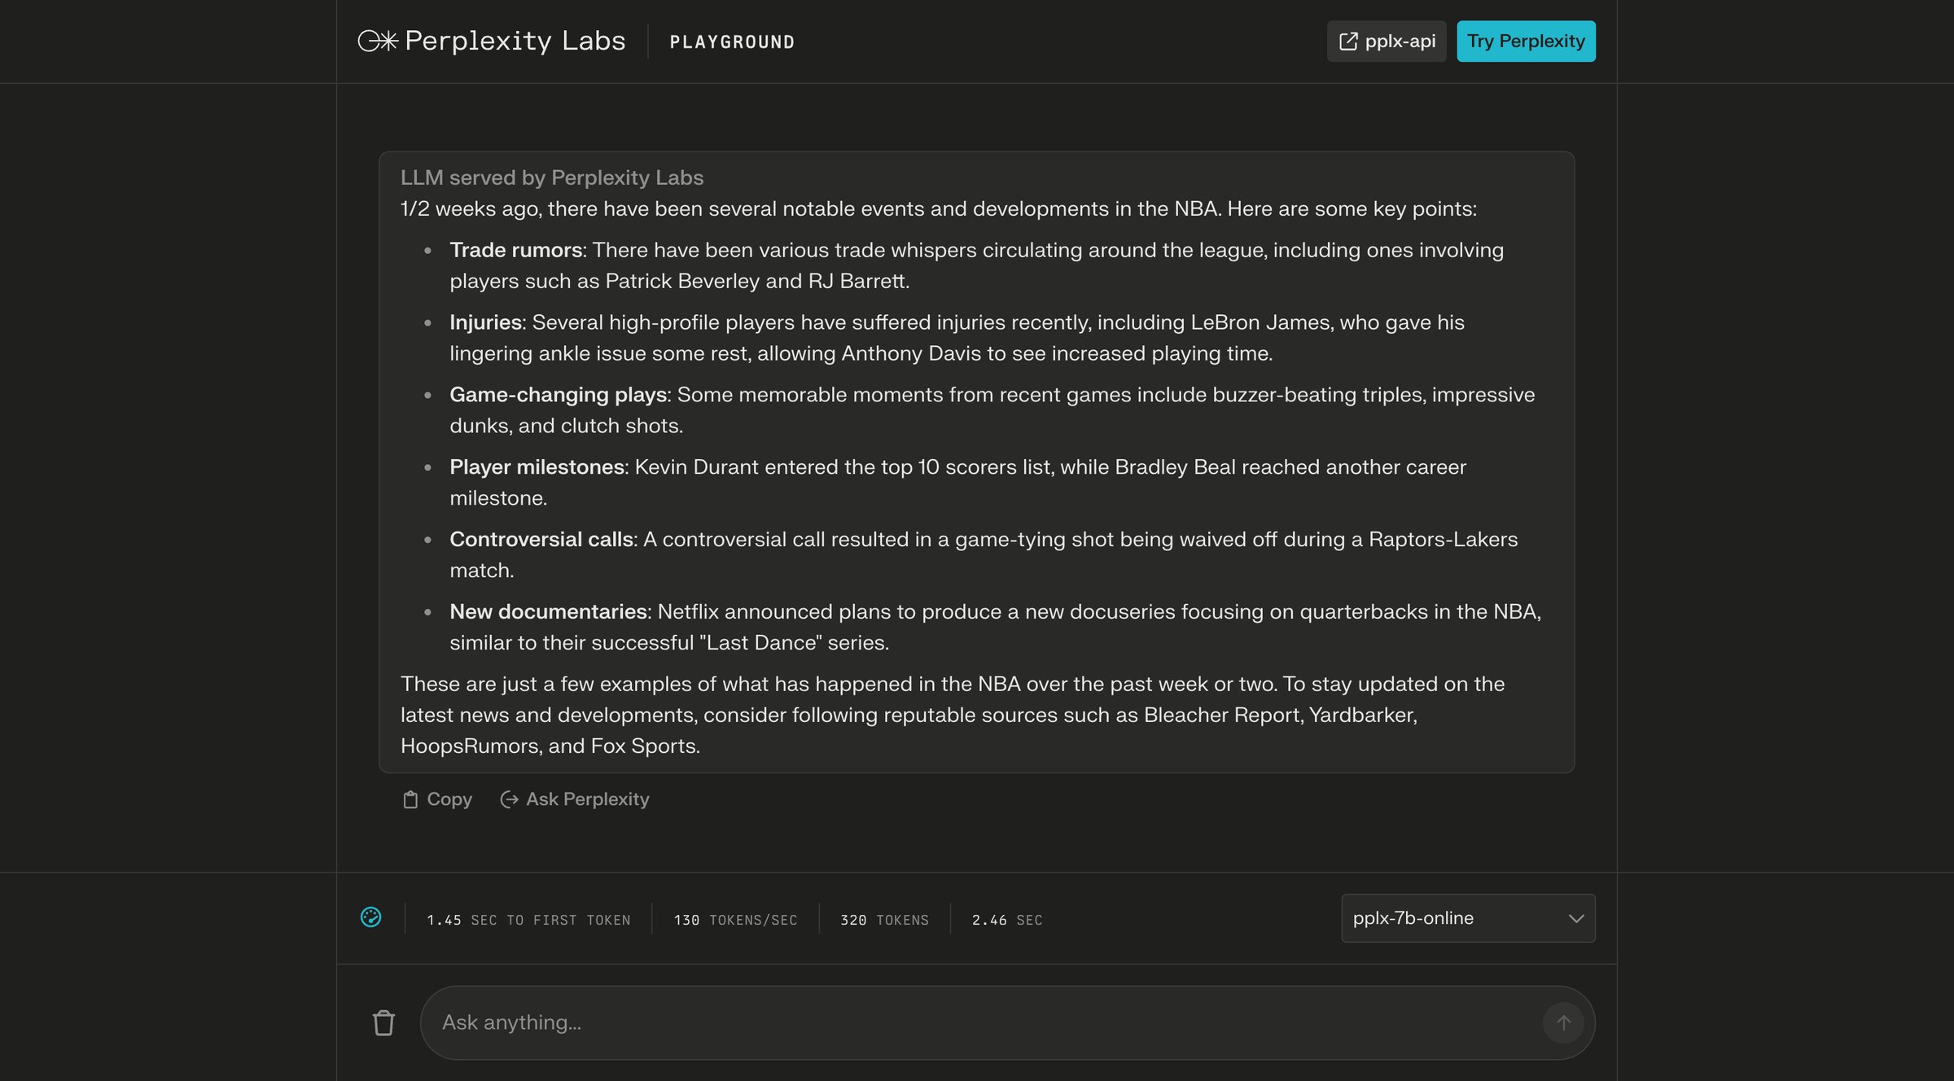This screenshot has width=1954, height=1081.
Task: Click the 'Trade rumors' bold heading
Action: pos(515,250)
